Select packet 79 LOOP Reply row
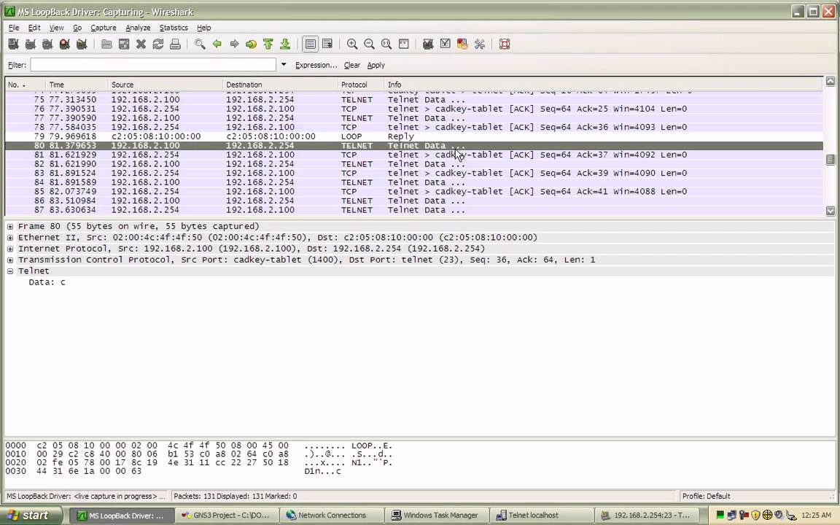The image size is (840, 525). 413,136
